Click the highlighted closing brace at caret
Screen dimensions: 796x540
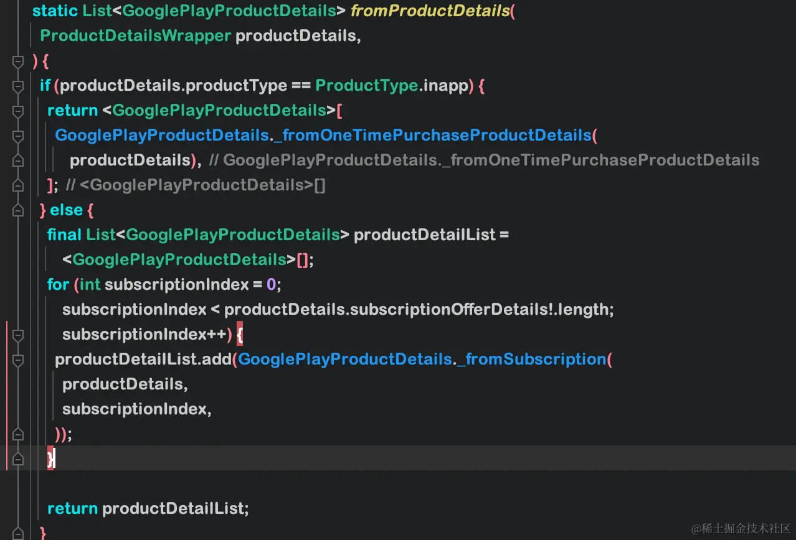click(x=51, y=459)
